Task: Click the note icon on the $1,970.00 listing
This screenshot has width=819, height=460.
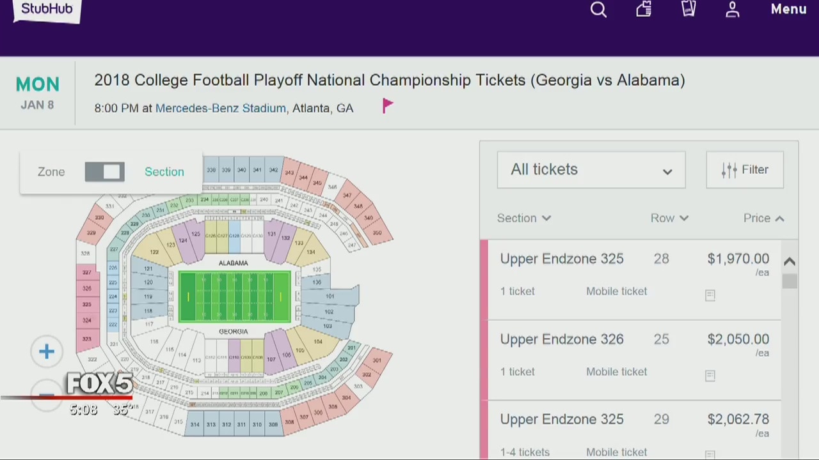Action: point(710,295)
